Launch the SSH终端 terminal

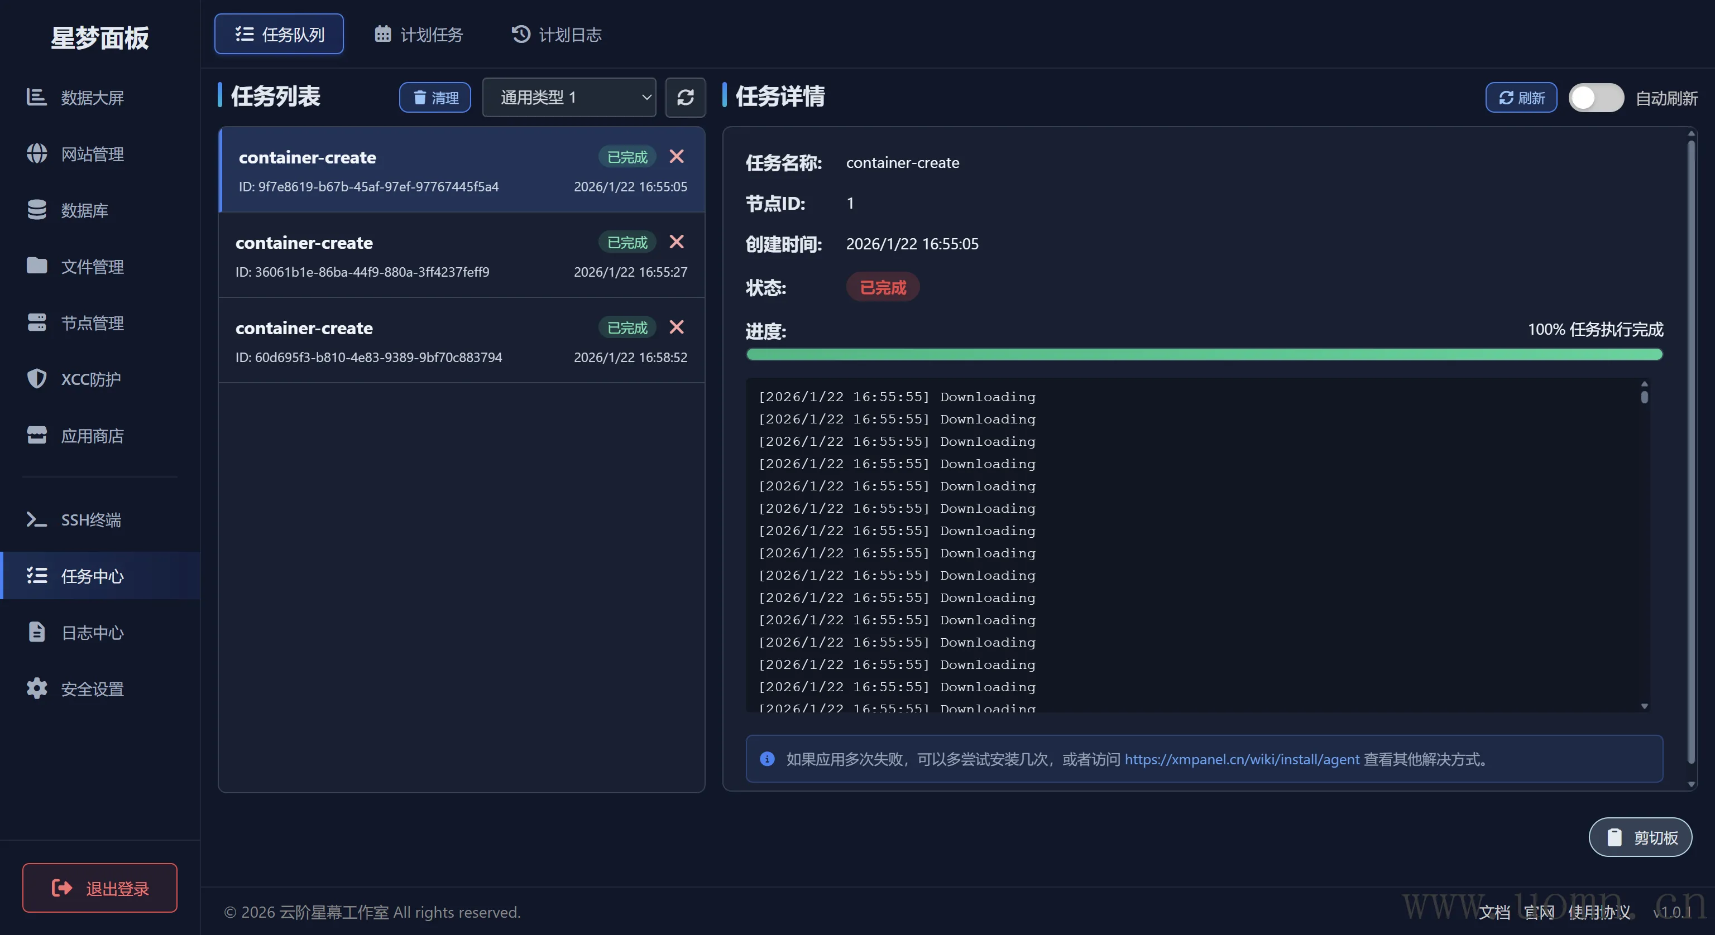90,520
